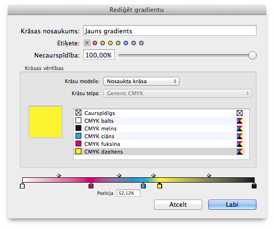Click the magenta gradient stop marker
This screenshot has width=274, height=229.
pyautogui.click(x=91, y=186)
